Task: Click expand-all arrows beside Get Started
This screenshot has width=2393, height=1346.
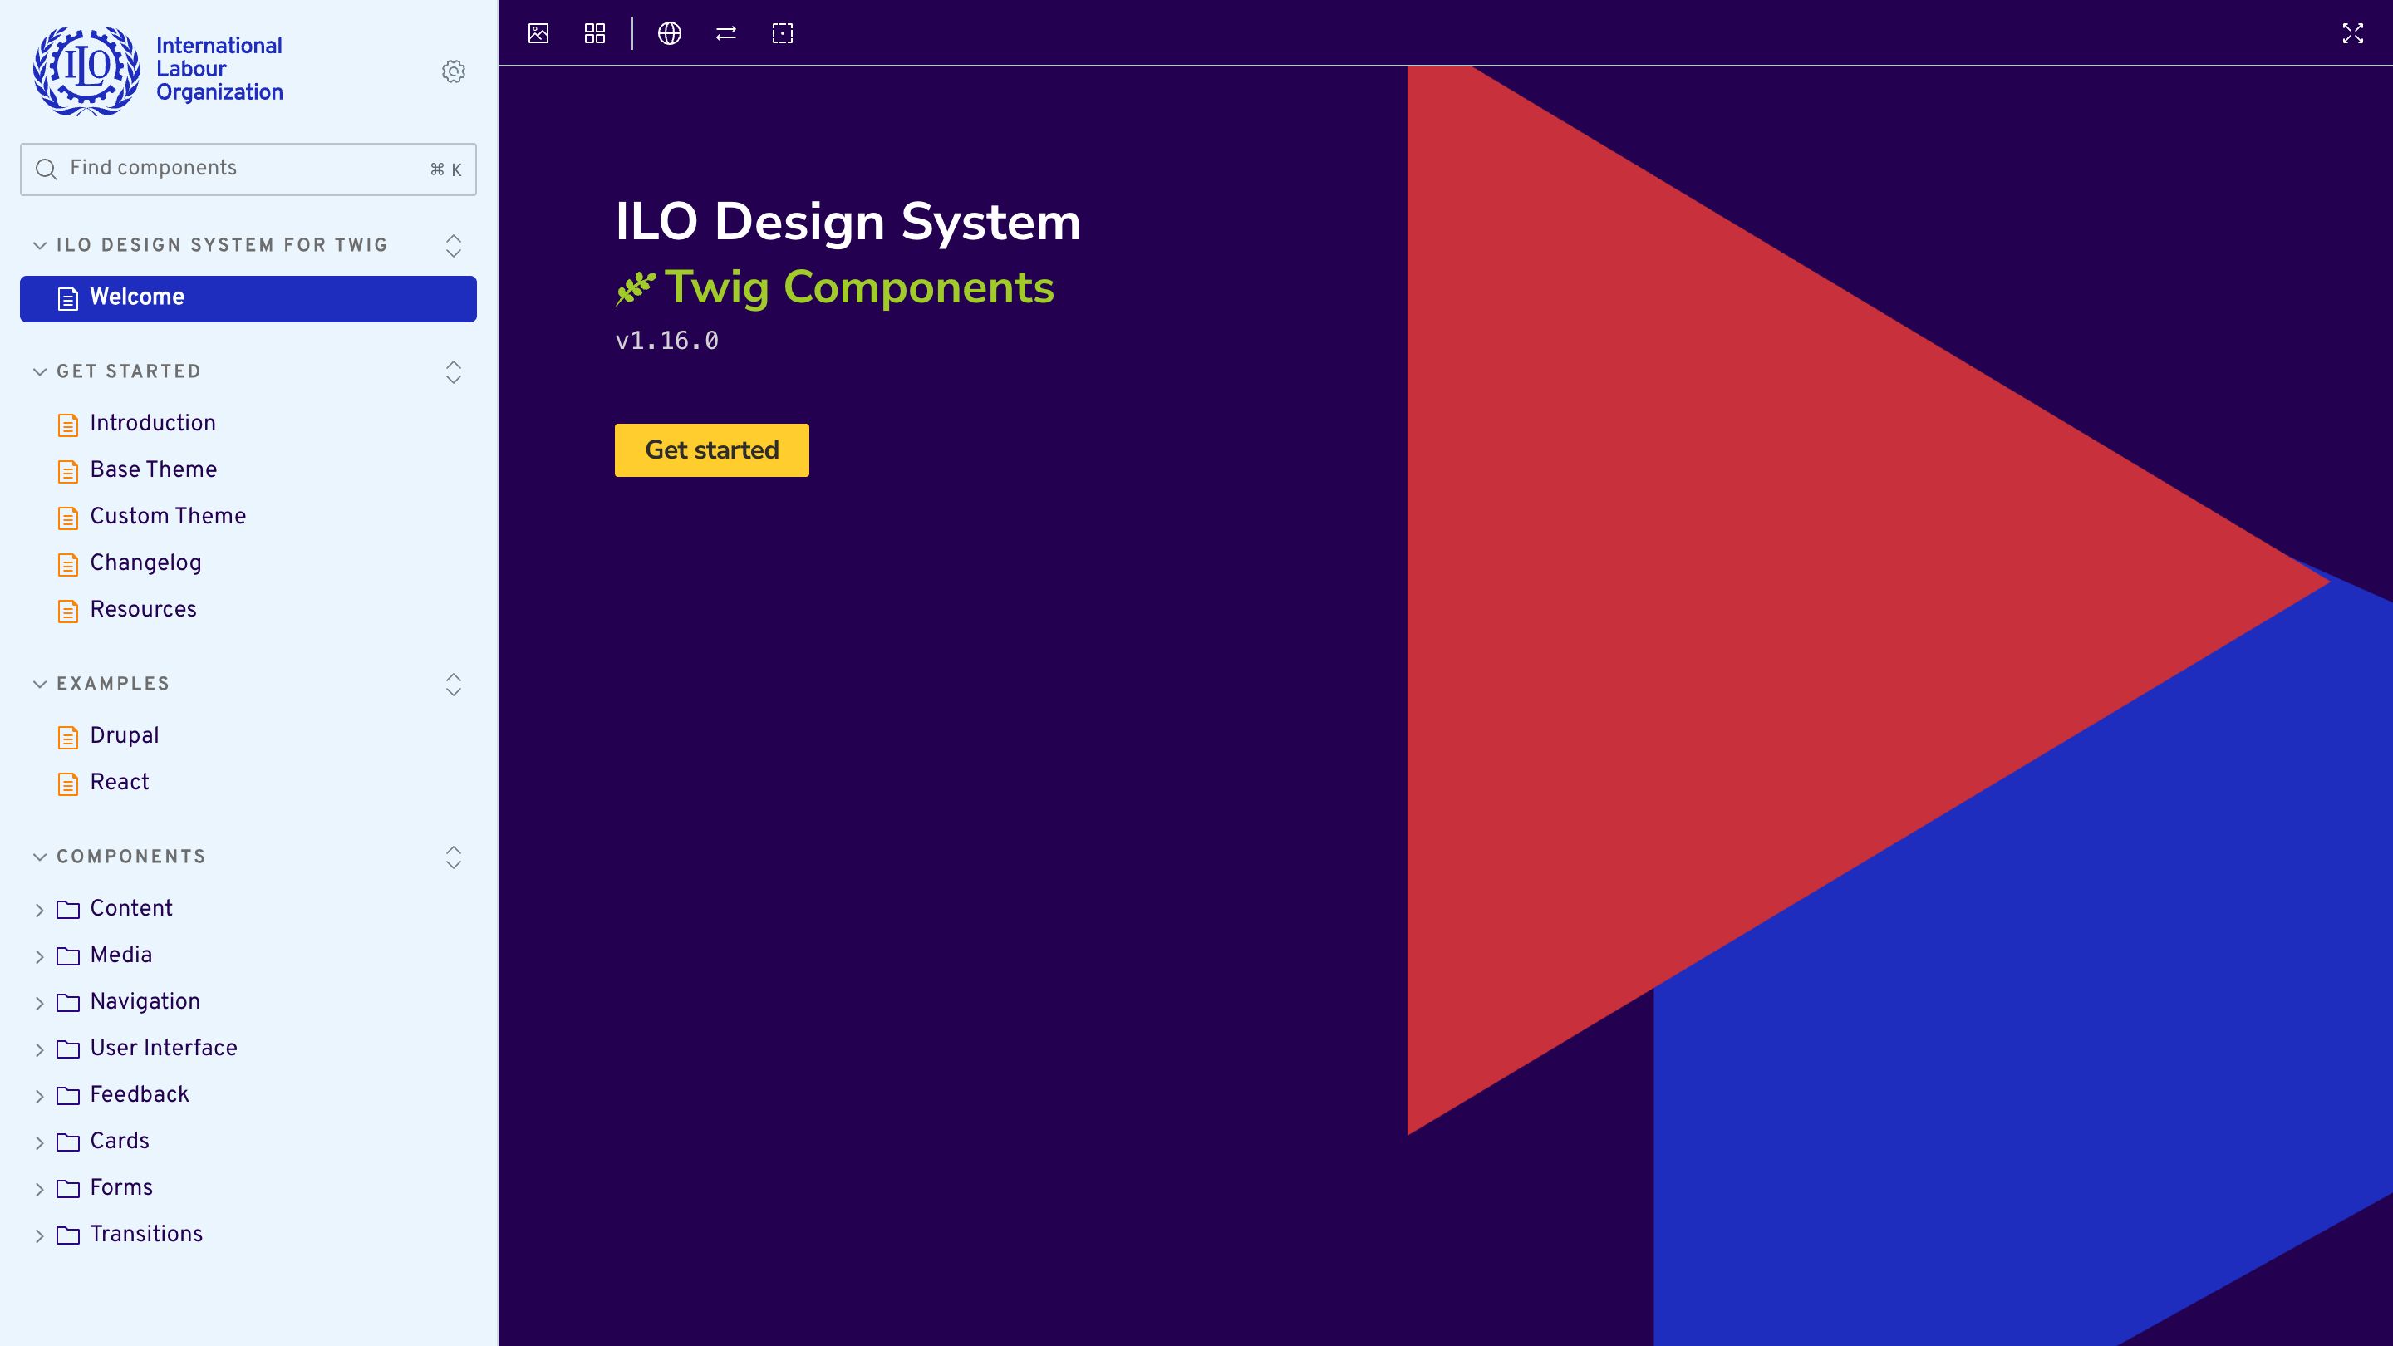Action: coord(454,371)
